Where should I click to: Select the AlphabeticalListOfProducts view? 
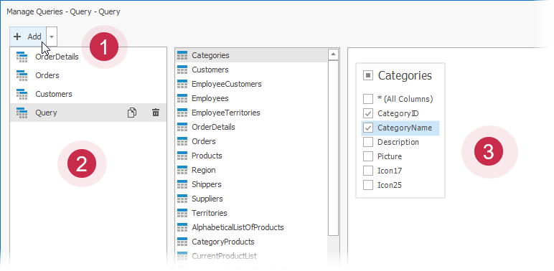click(252, 227)
